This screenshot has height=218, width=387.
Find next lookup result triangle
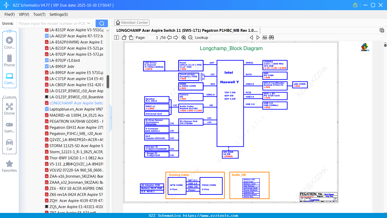(258, 38)
